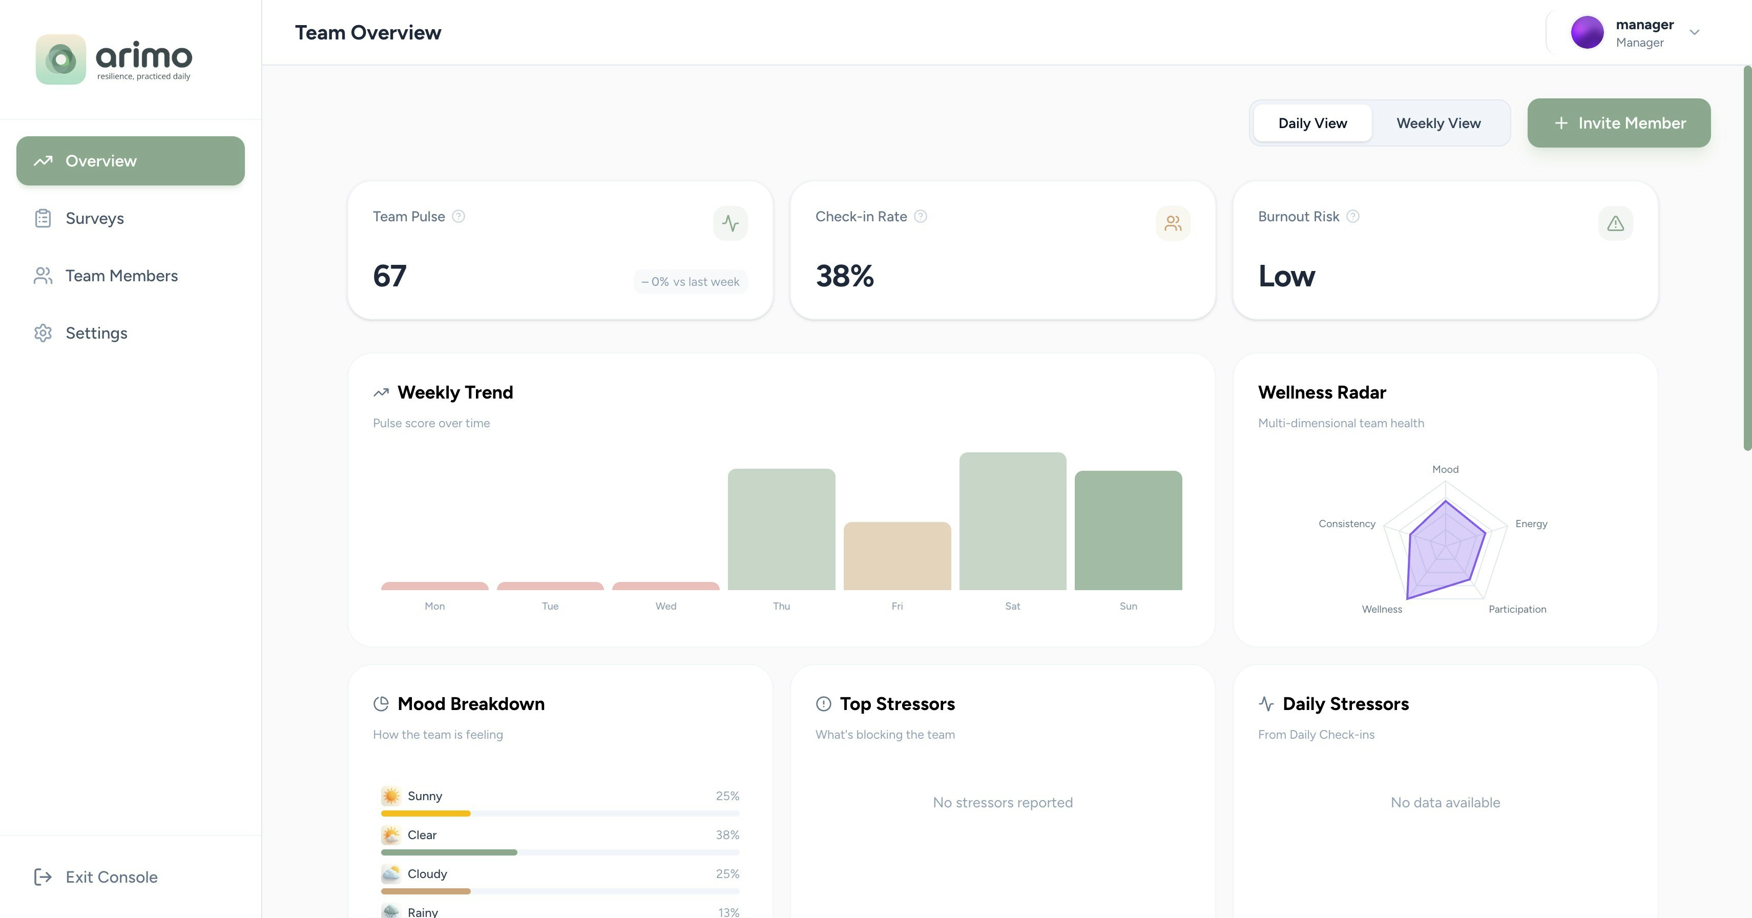1752x918 pixels.
Task: Click the Invite Member button
Action: pyautogui.click(x=1619, y=123)
